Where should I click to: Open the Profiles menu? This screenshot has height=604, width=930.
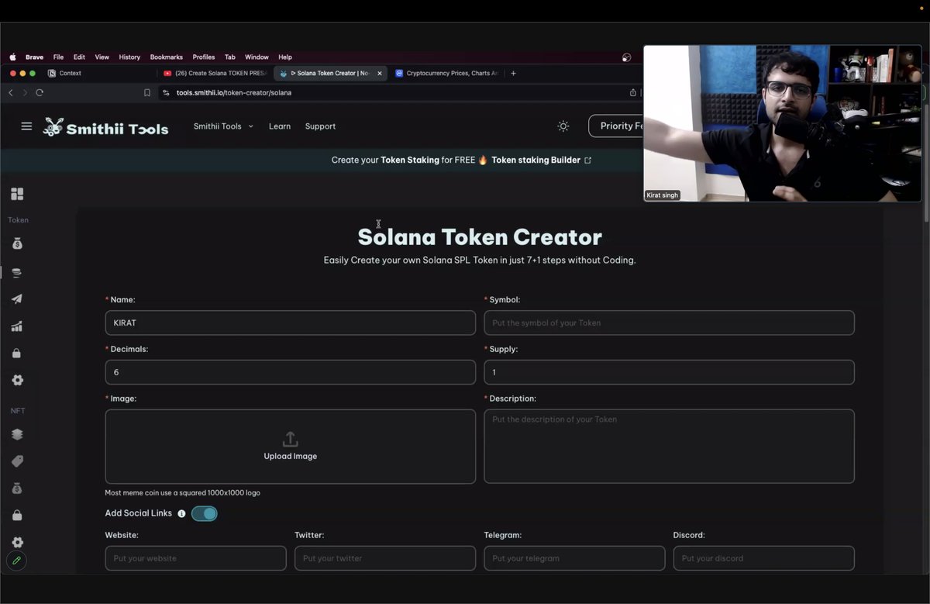[x=204, y=57]
